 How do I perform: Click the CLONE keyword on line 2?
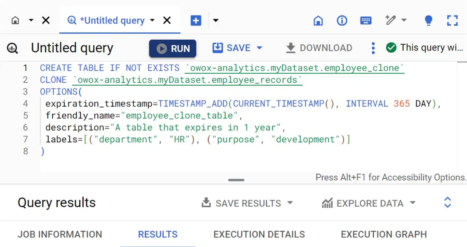coord(53,80)
